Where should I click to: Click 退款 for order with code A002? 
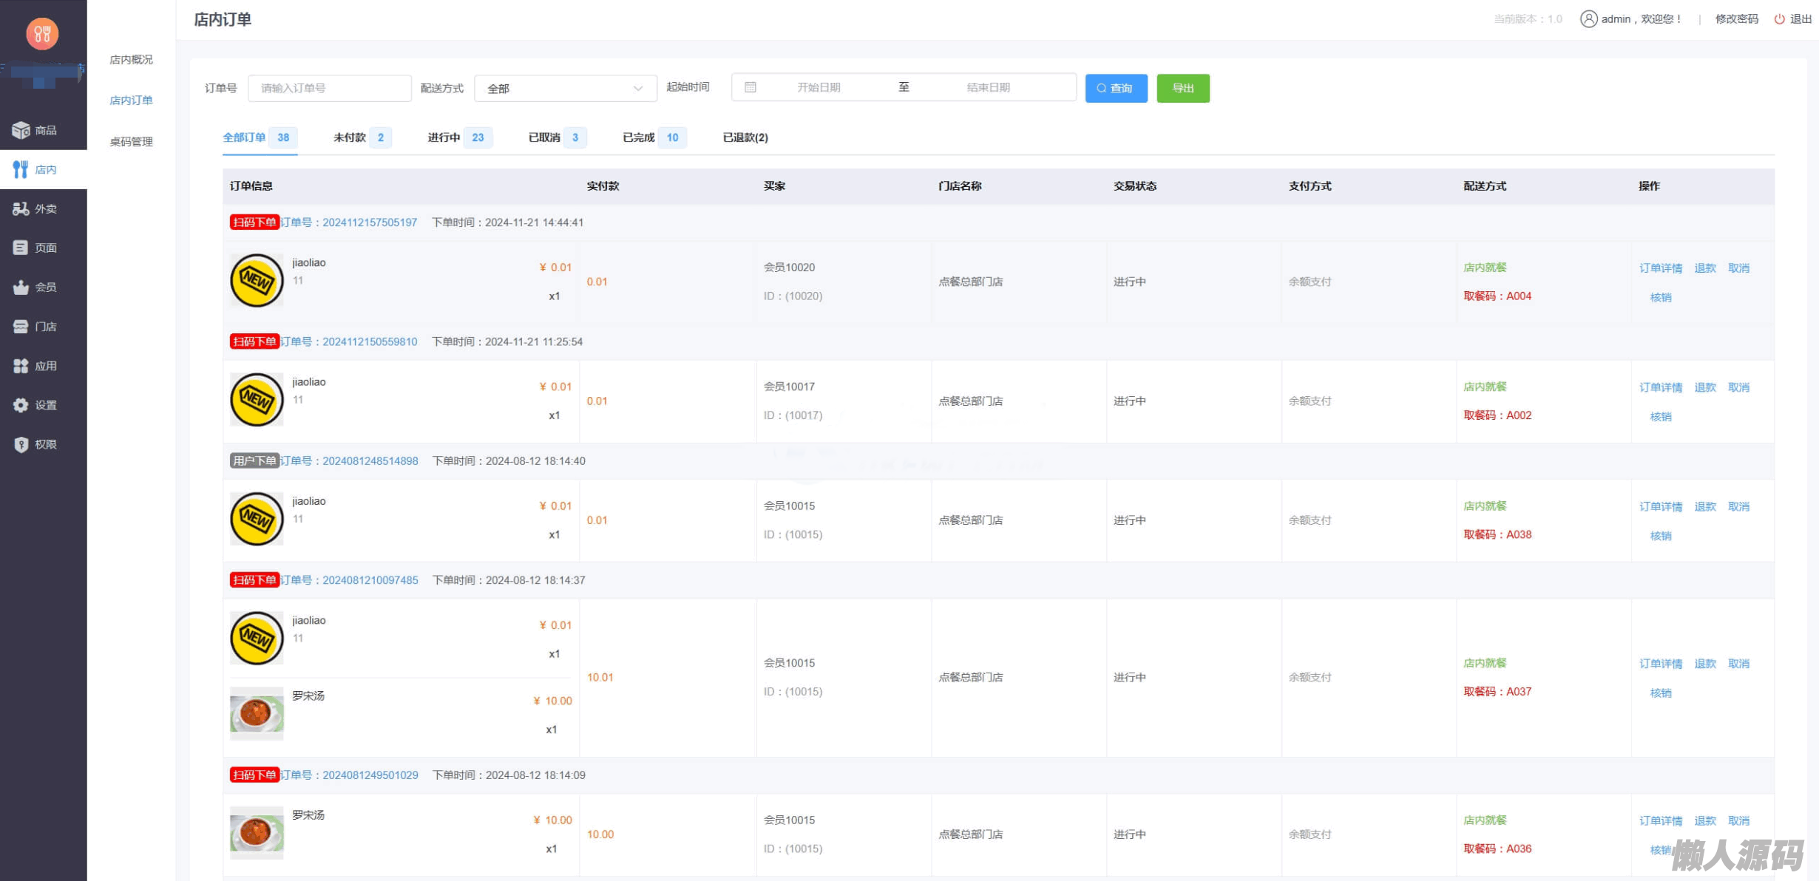(x=1704, y=387)
